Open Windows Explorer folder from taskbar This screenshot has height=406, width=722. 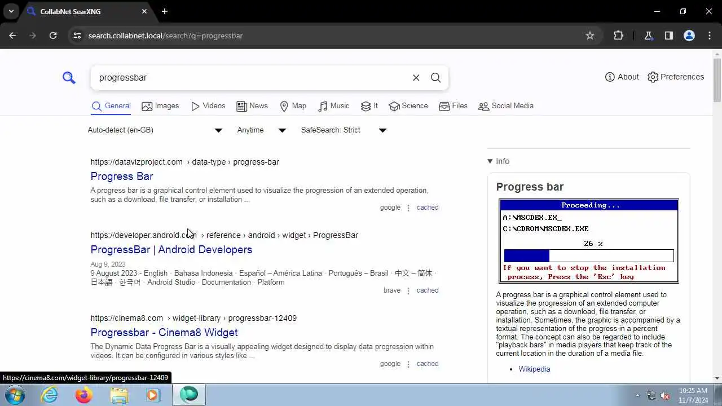point(119,395)
